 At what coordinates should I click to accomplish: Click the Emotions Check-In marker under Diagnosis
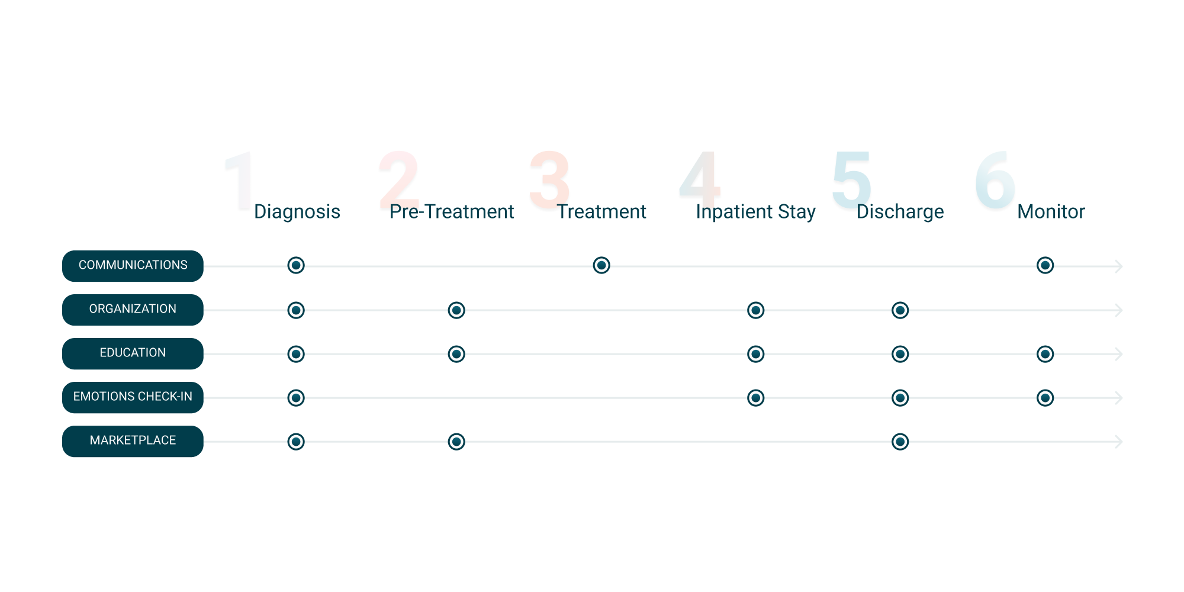[x=296, y=398]
